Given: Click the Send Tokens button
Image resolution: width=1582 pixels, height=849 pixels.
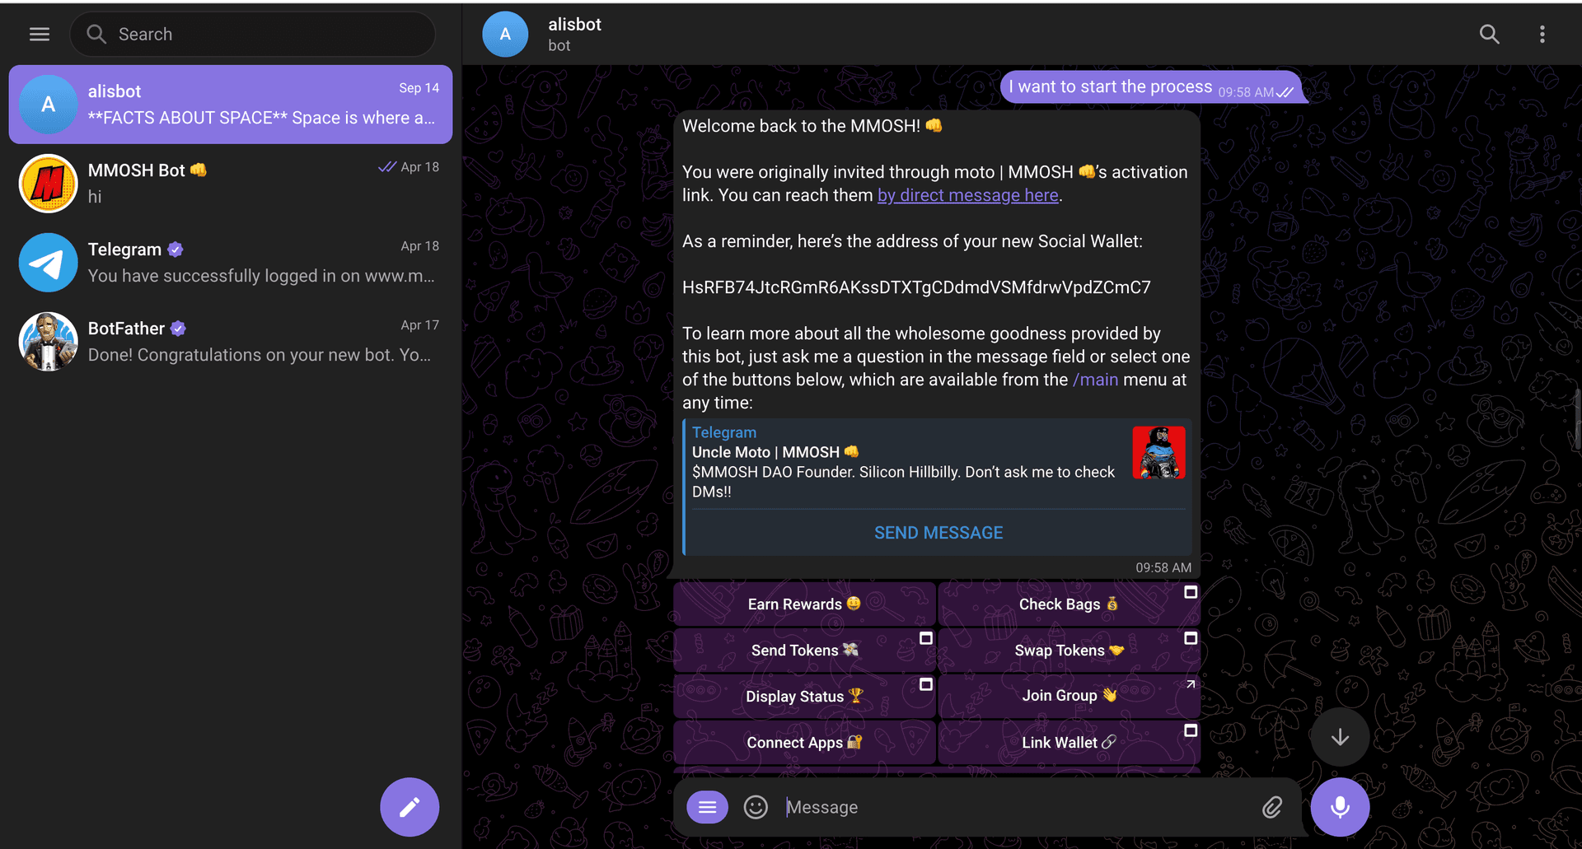Looking at the screenshot, I should click(x=804, y=650).
